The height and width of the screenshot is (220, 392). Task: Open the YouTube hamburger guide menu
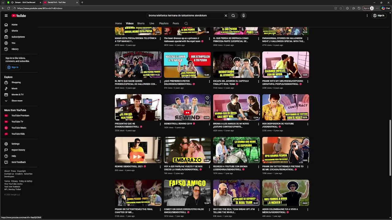pos(6,16)
